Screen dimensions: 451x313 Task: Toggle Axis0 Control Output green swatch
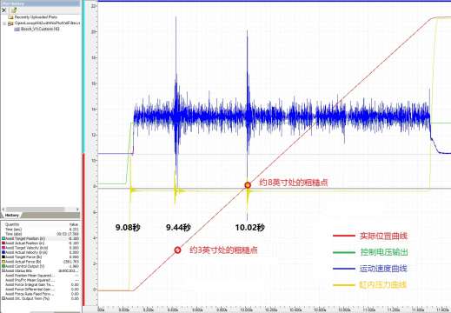pyautogui.click(x=3, y=266)
